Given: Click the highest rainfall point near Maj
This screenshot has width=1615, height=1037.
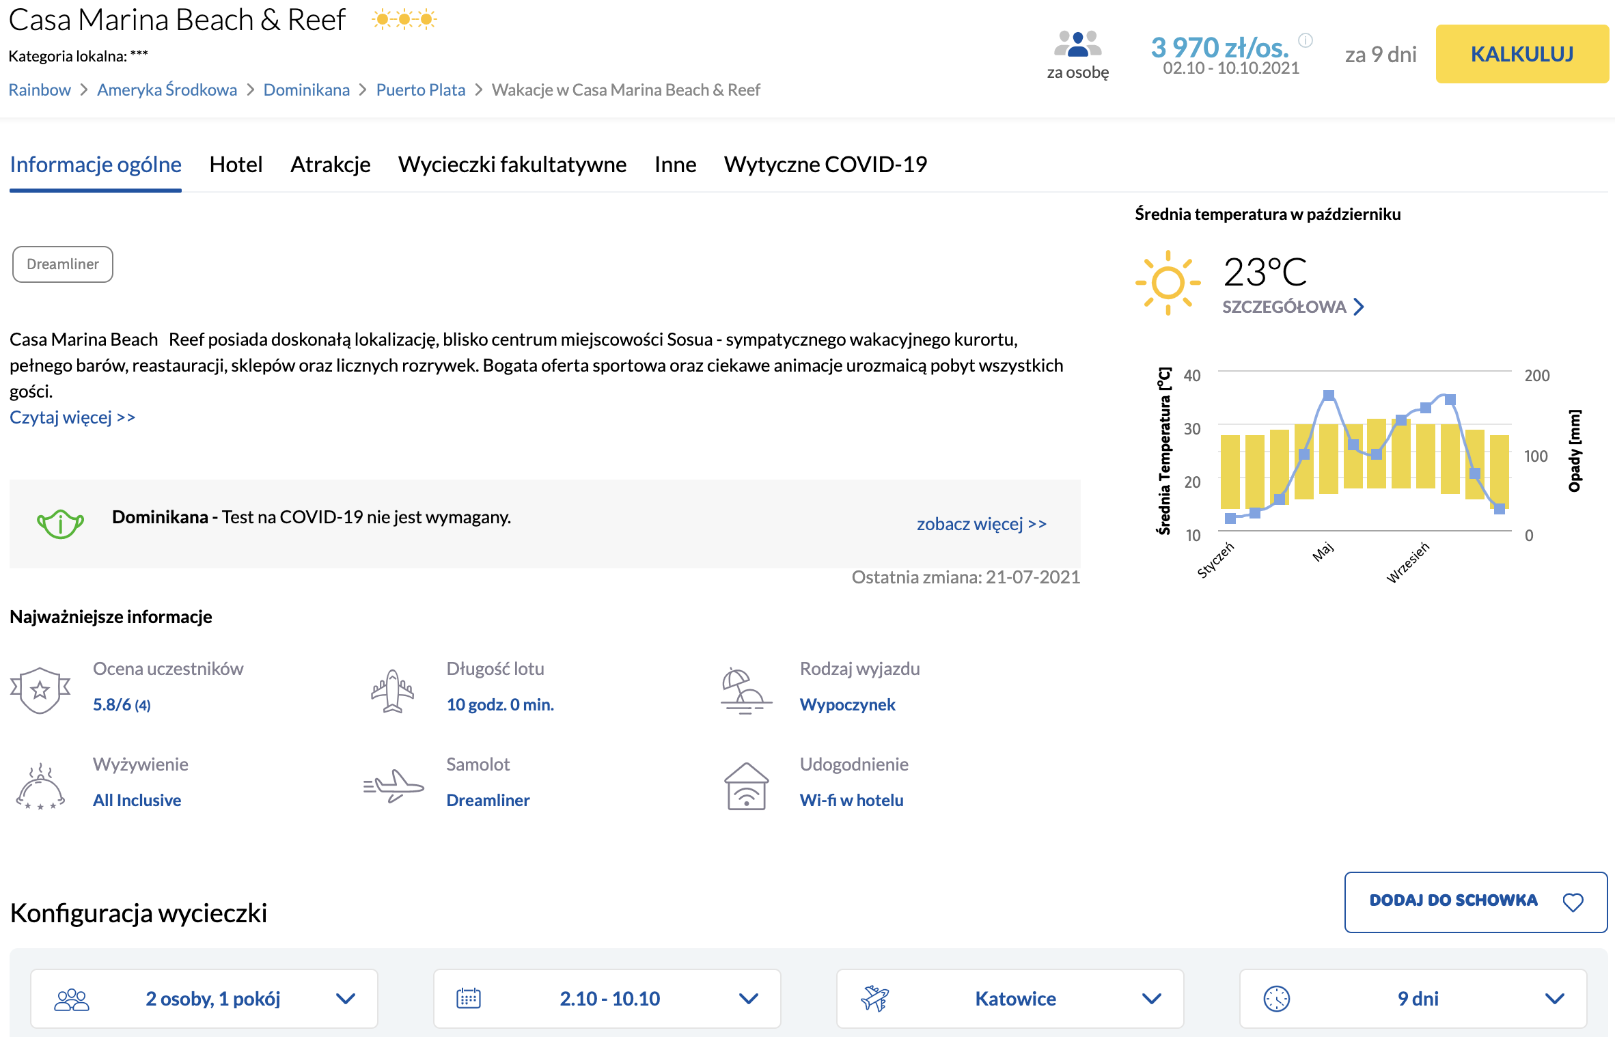Looking at the screenshot, I should pyautogui.click(x=1329, y=396).
